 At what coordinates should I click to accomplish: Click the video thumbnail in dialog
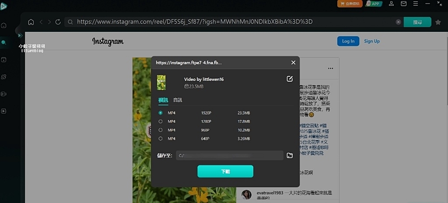(161, 82)
